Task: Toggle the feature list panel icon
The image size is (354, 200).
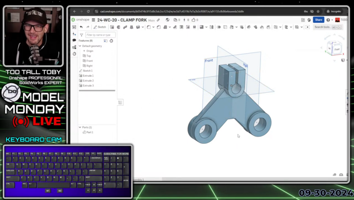Action: 74,27
